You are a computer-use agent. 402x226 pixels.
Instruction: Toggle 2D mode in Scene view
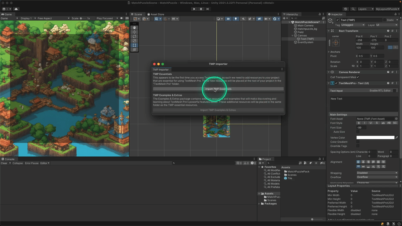(228, 19)
